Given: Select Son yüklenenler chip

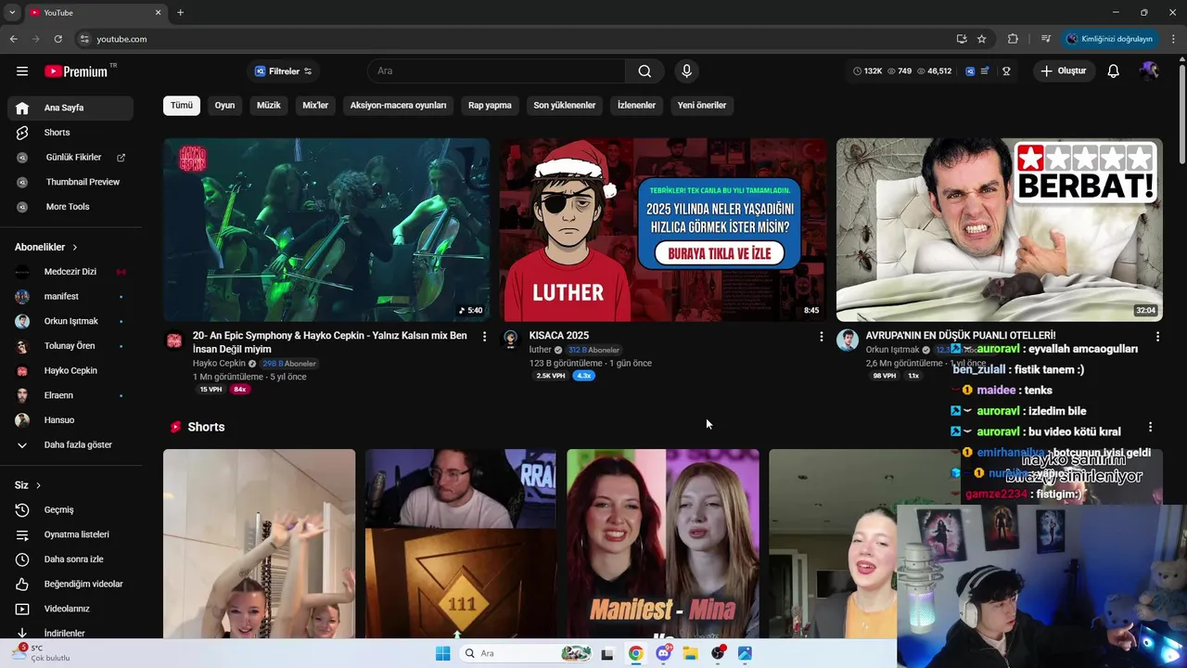Looking at the screenshot, I should click(x=565, y=105).
